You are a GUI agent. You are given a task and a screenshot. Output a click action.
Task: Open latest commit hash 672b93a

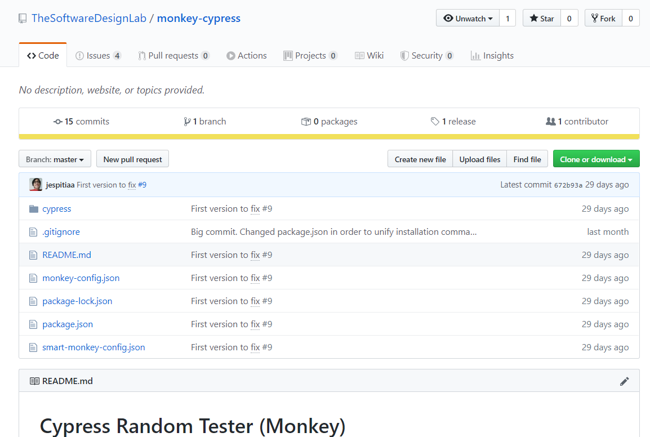(x=568, y=185)
